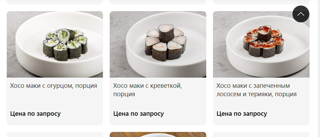The width and height of the screenshot is (320, 137).
Task: Open the cucumber hoso maki photo
Action: tap(55, 44)
